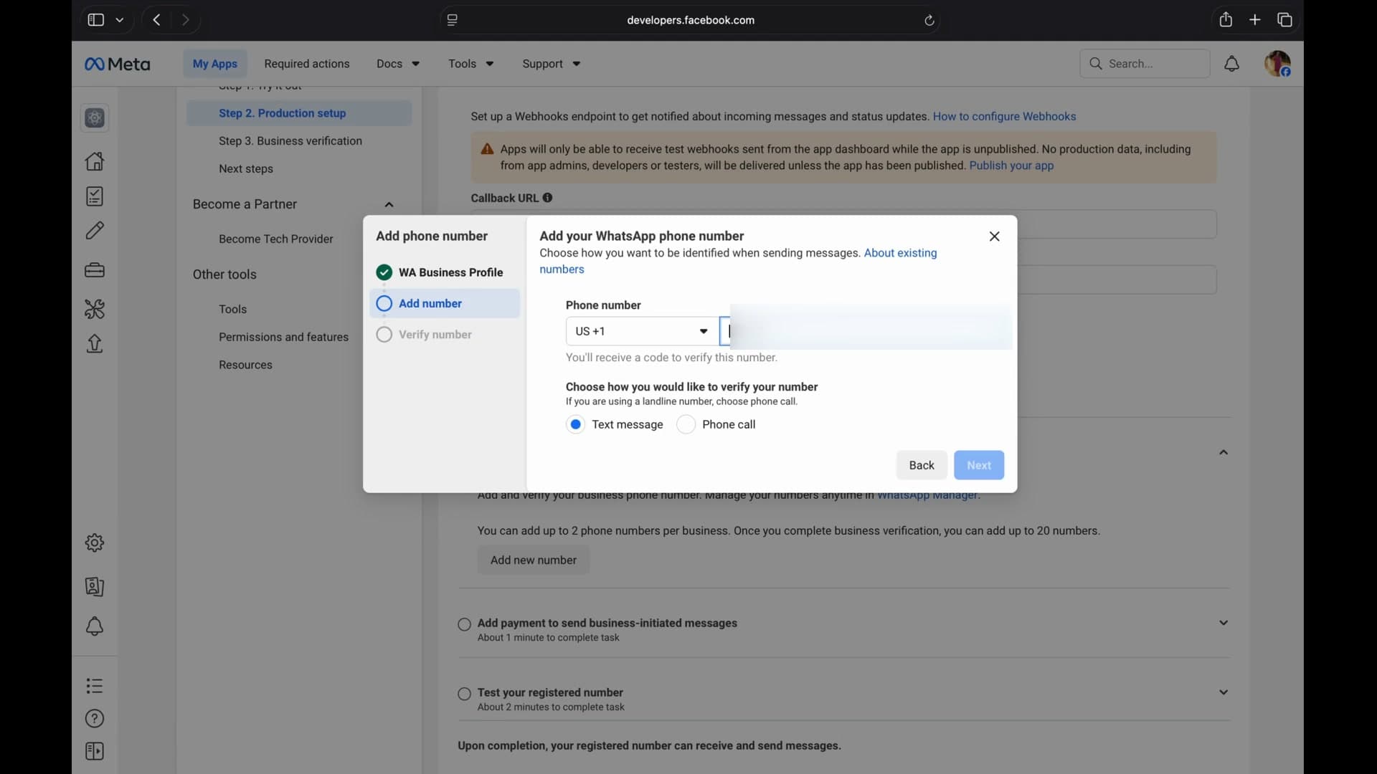Go to the dashboard home icon
This screenshot has width=1377, height=774.
click(x=95, y=161)
